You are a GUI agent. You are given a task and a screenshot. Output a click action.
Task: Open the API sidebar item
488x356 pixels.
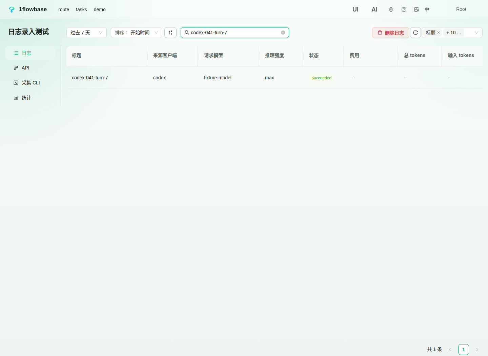pos(30,68)
